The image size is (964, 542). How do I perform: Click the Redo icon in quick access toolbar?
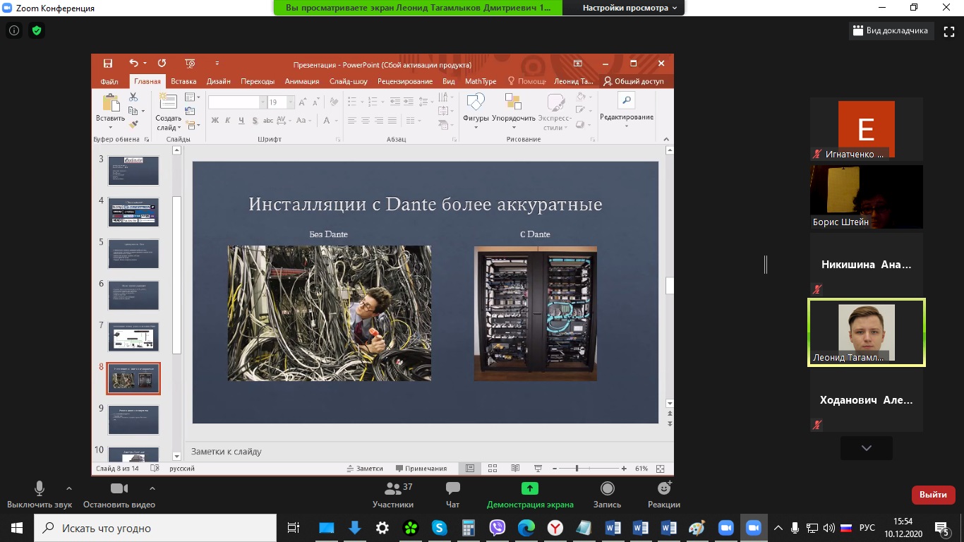pos(162,64)
